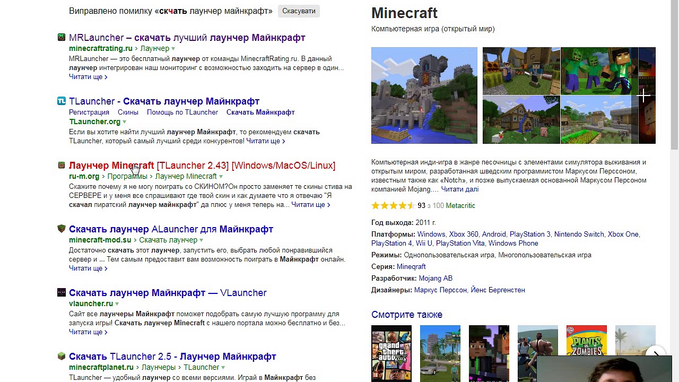Open GTA V thumbnail in Смотрите также
Screen dimensions: 679x382
click(391, 353)
